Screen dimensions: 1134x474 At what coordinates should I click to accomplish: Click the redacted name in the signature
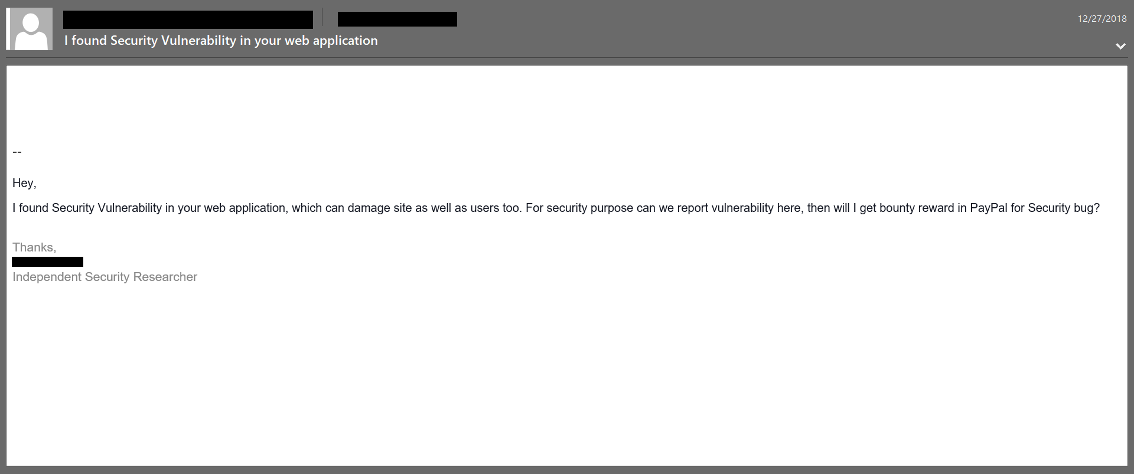pos(47,262)
